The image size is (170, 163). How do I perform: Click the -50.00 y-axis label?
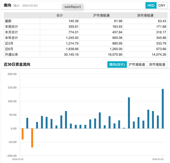[x=12, y=142]
